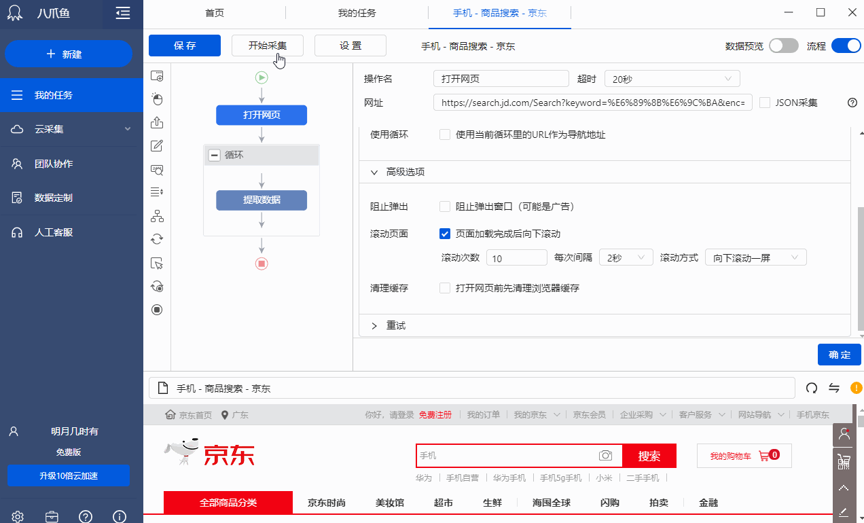
Task: Collapse the 循环 box in workflow
Action: click(x=214, y=156)
